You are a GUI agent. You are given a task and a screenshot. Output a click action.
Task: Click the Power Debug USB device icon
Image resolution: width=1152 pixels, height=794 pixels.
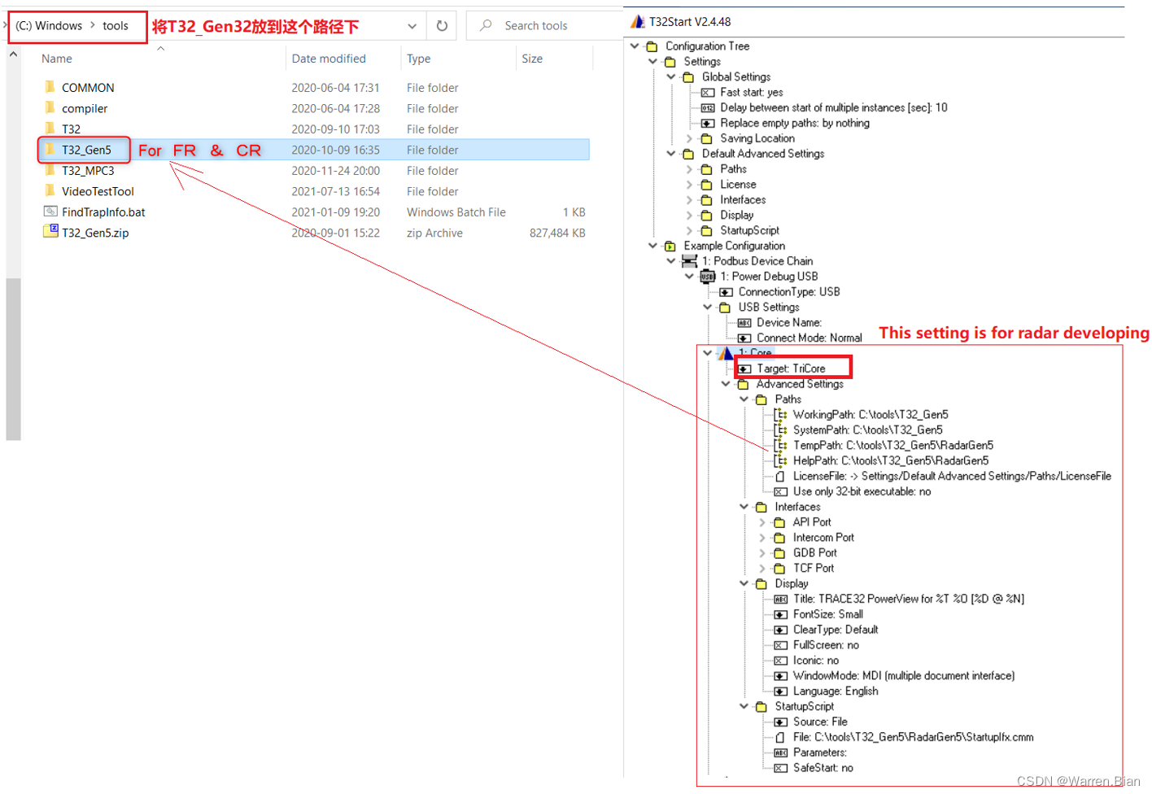pyautogui.click(x=708, y=277)
